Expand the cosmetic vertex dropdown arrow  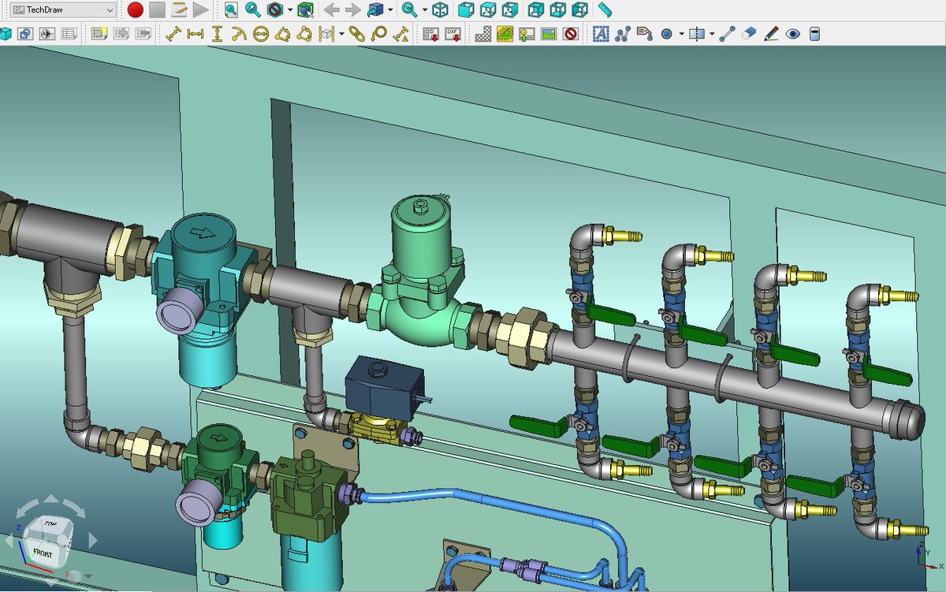(682, 34)
